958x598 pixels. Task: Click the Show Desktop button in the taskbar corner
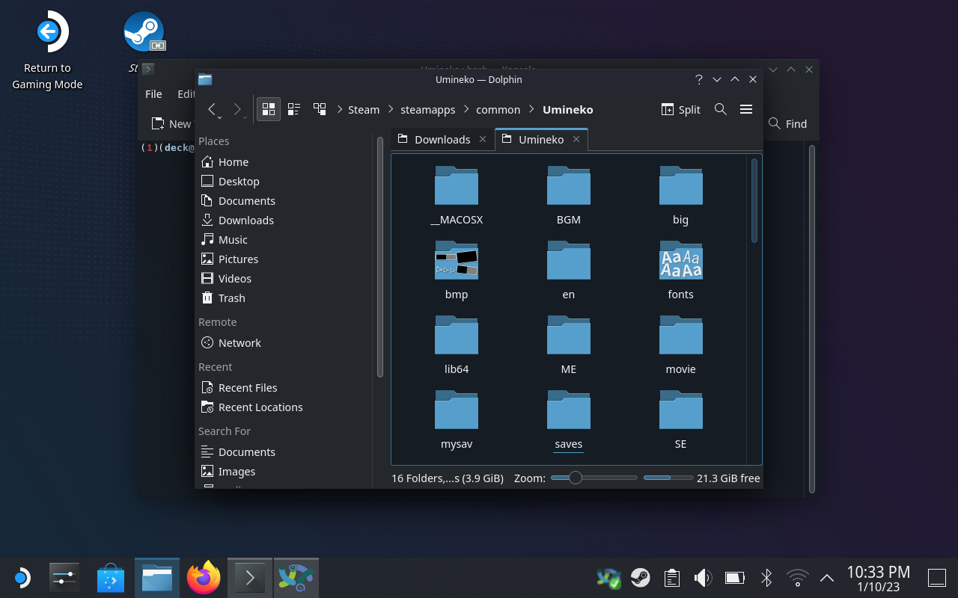coord(937,578)
